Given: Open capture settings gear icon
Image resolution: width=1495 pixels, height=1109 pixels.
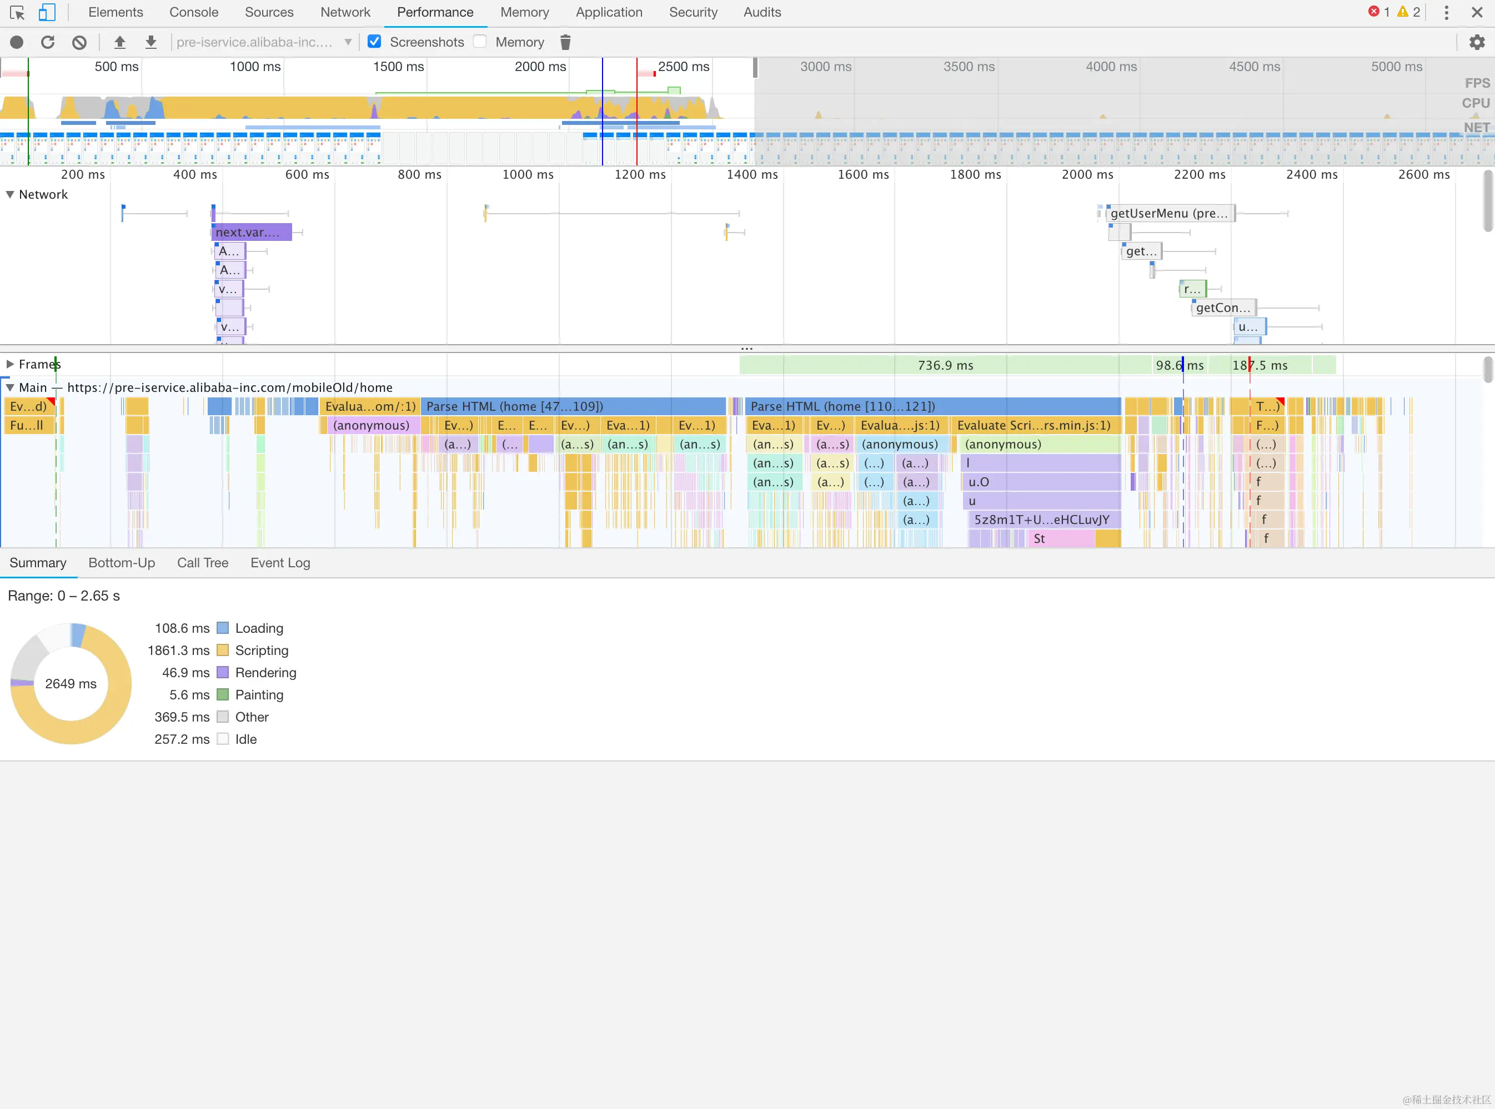Looking at the screenshot, I should click(1476, 42).
